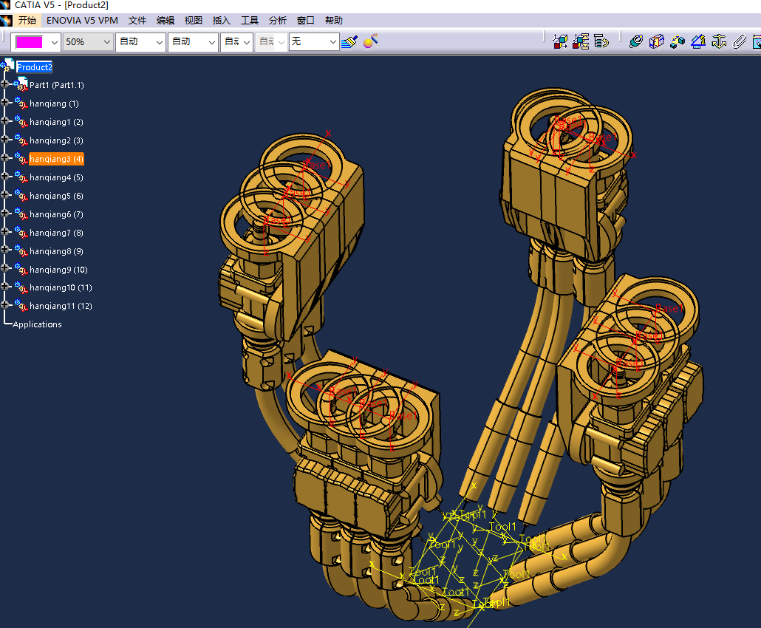Select the hanqiang10 (11) tree label
The height and width of the screenshot is (628, 761).
61,287
